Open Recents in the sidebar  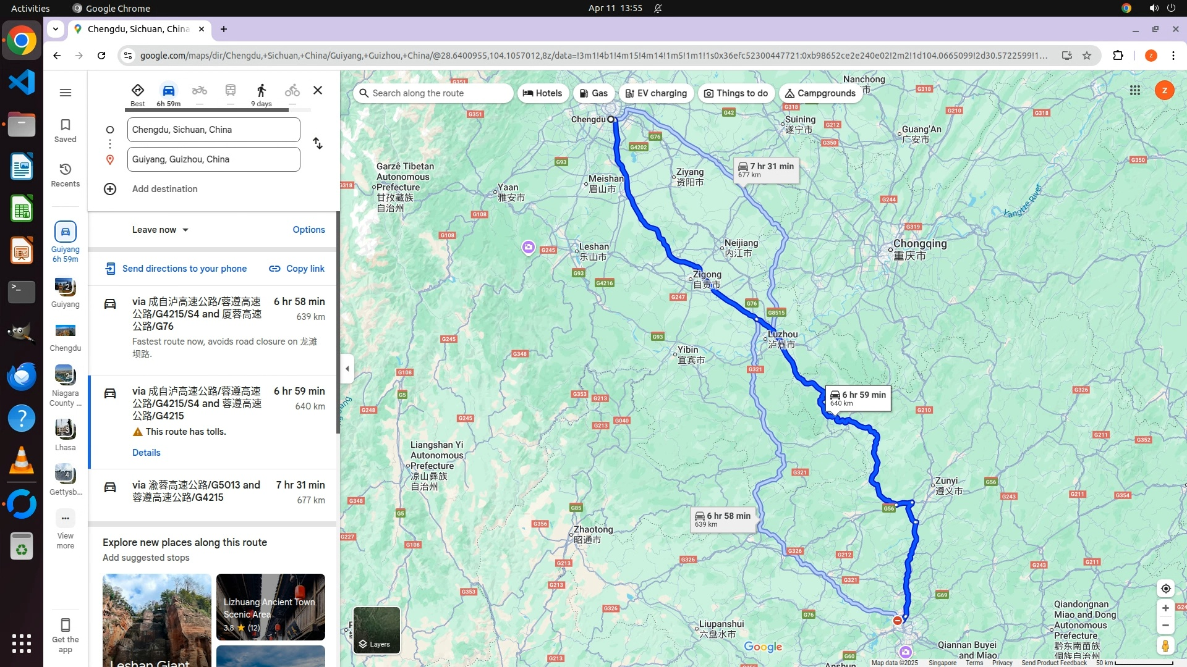(66, 174)
